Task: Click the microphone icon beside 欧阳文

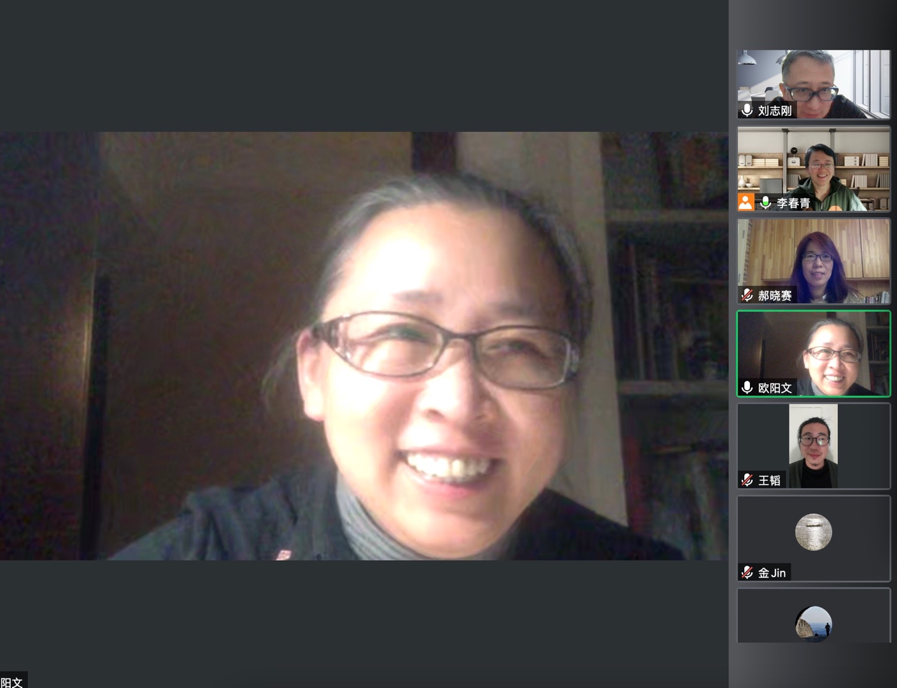Action: 747,387
